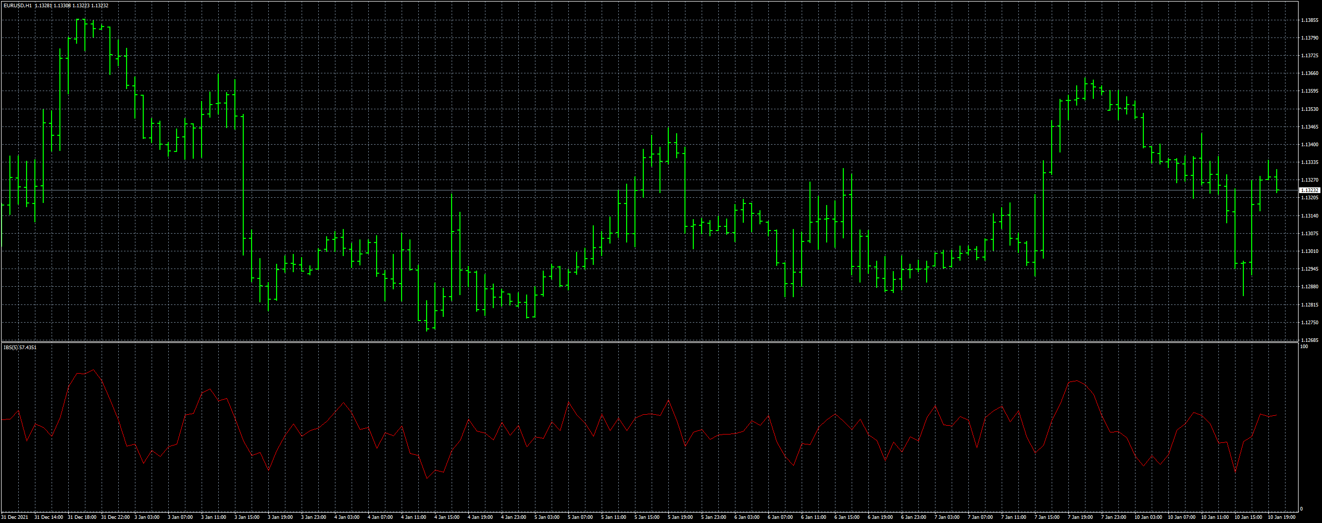Click the 1.13465 price scale label
1322x523 pixels.
point(1309,127)
